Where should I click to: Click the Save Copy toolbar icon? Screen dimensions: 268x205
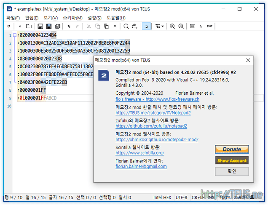[58, 26]
